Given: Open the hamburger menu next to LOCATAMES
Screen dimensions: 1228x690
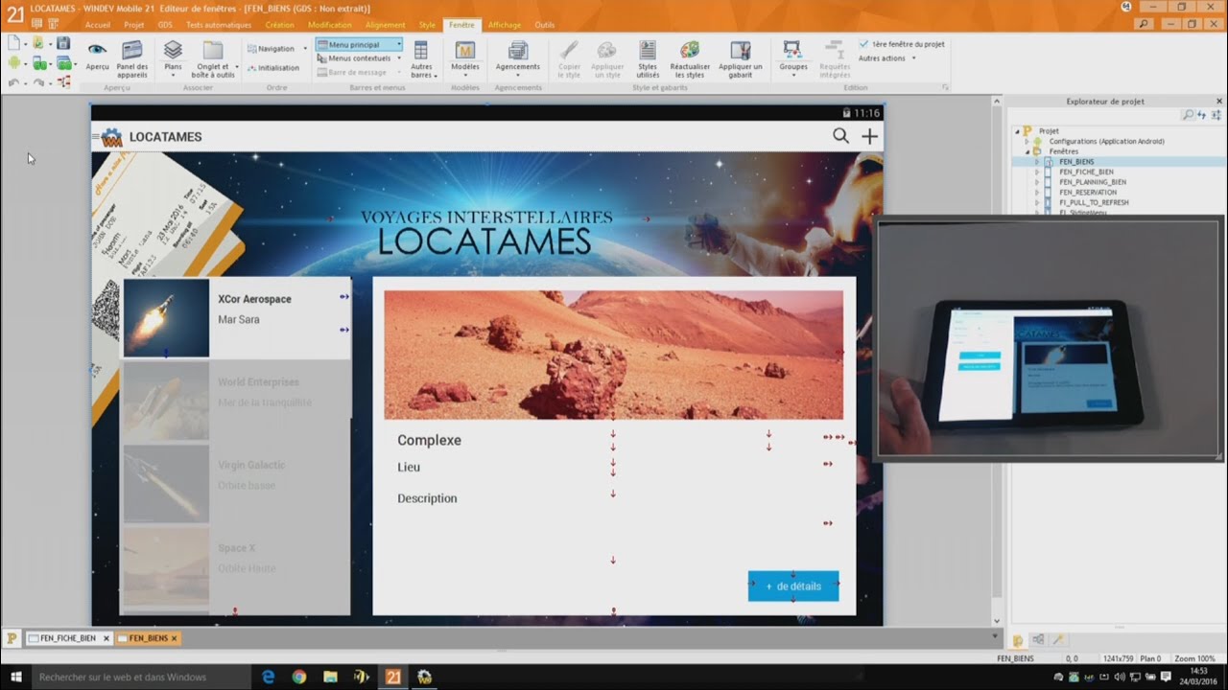Looking at the screenshot, I should click(96, 137).
